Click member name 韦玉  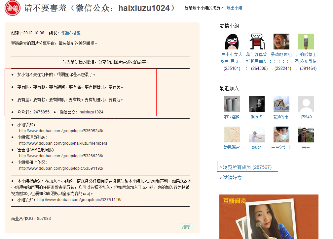[x=306, y=147]
